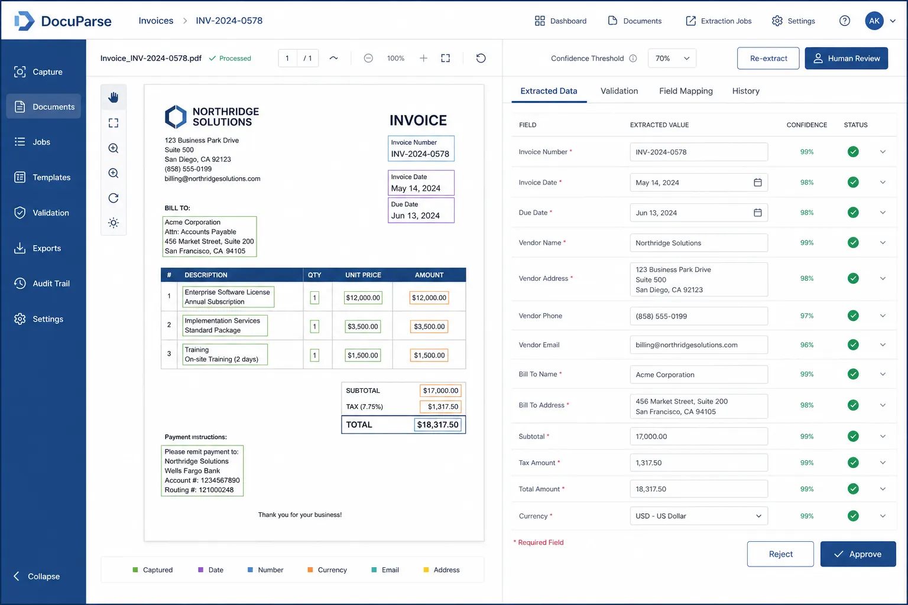Open Templates in the sidebar
The height and width of the screenshot is (605, 908).
click(x=44, y=177)
